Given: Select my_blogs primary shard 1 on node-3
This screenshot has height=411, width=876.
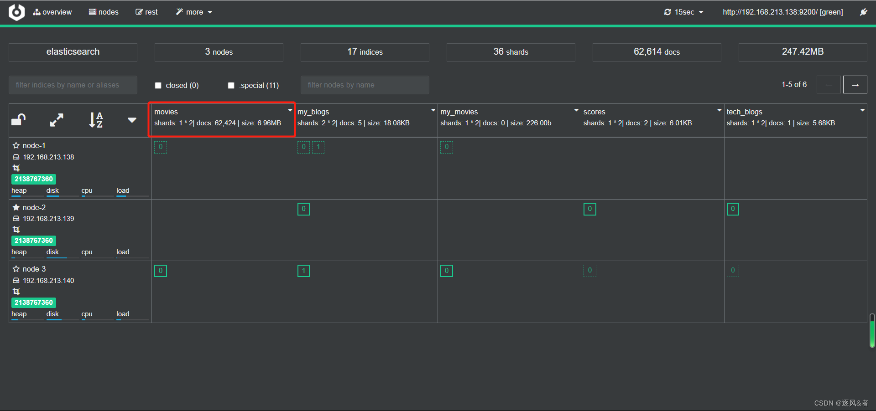Looking at the screenshot, I should (x=303, y=271).
